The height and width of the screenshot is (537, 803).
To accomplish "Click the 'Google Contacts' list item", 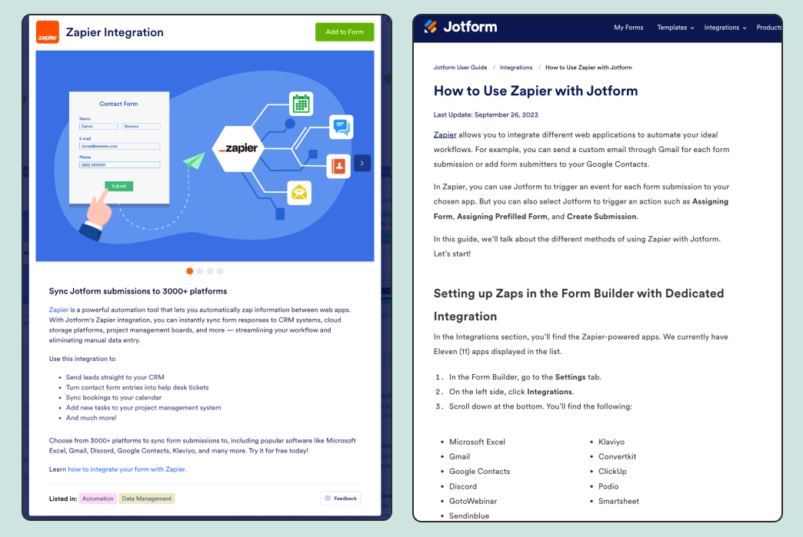I will coord(479,472).
